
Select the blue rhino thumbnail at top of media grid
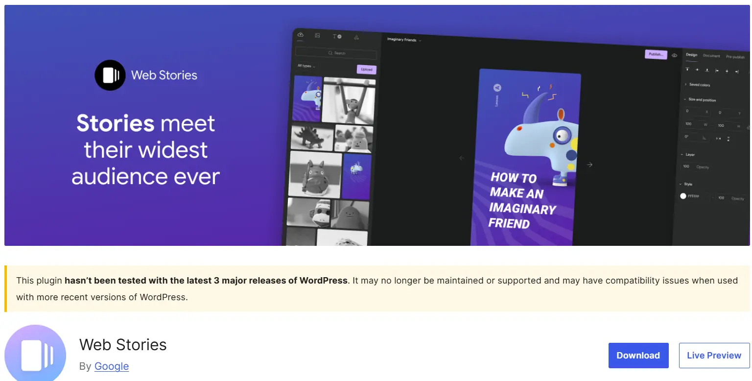click(307, 98)
